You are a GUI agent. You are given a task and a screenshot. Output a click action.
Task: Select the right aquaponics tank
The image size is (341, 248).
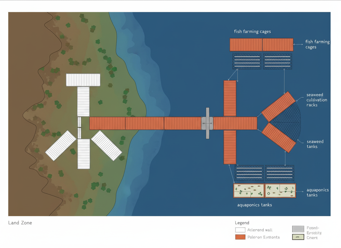tap(280, 191)
